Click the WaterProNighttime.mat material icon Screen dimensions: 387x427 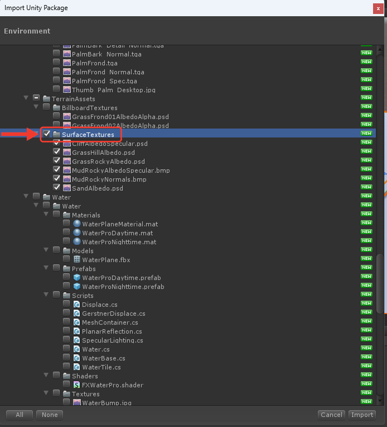[x=77, y=241]
